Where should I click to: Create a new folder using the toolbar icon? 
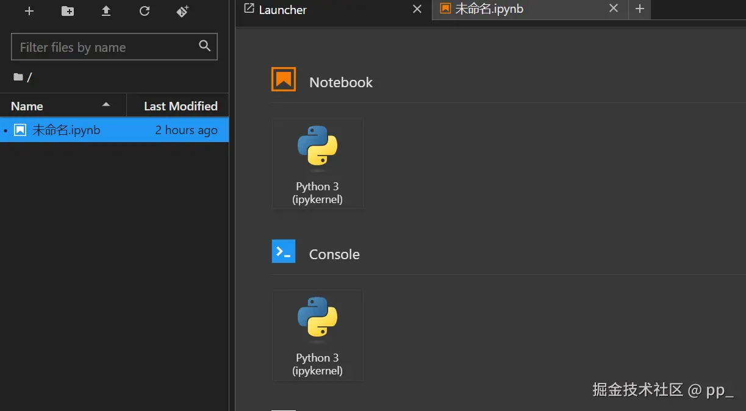click(68, 11)
